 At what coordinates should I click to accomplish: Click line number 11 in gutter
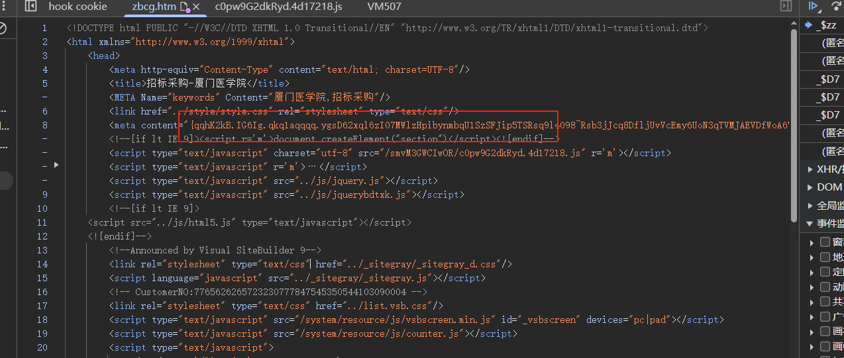(x=42, y=222)
